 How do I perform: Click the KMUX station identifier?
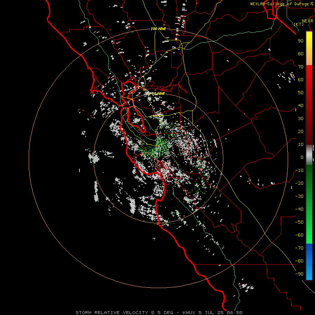click(x=189, y=313)
